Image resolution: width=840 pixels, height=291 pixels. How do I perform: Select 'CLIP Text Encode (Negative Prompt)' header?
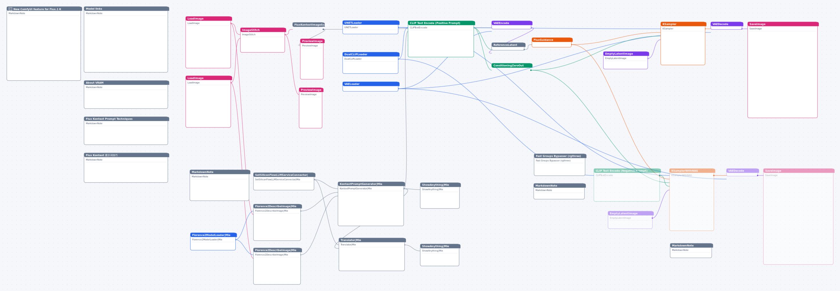point(627,171)
